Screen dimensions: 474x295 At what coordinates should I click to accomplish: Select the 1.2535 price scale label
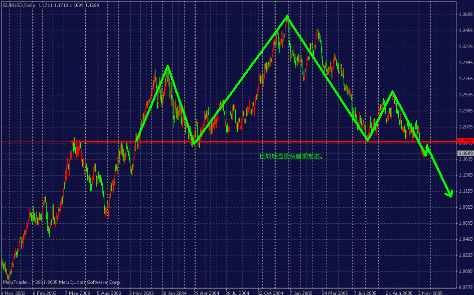point(465,95)
